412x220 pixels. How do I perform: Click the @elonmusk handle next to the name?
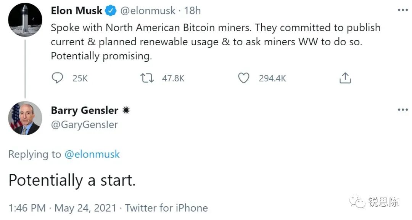(x=148, y=11)
